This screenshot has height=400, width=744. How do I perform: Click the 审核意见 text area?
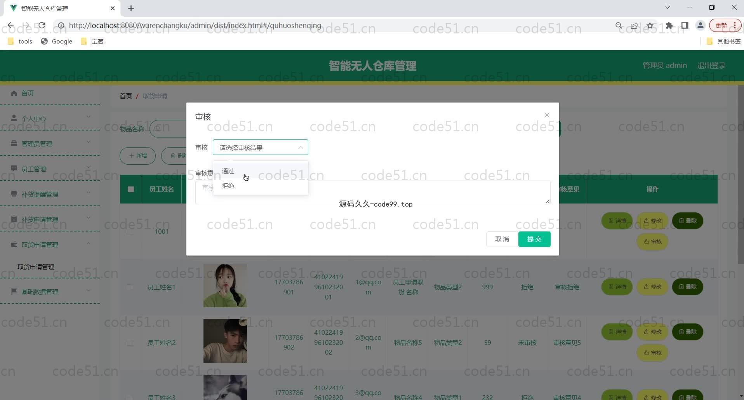coord(373,192)
